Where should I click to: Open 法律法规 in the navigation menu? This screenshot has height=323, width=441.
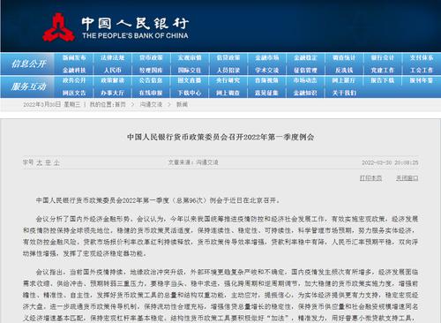(113, 57)
